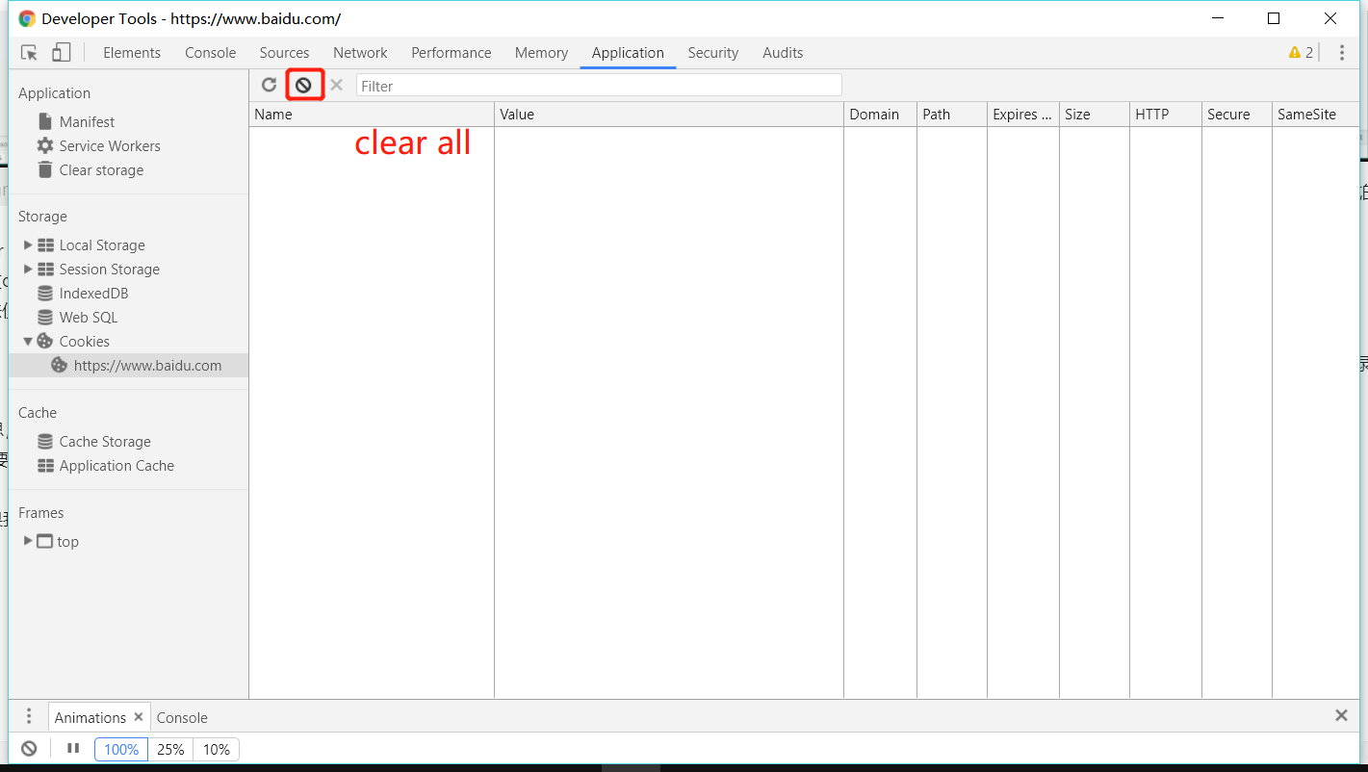The image size is (1368, 772).
Task: Sort cookies by the Domain column
Action: point(880,115)
